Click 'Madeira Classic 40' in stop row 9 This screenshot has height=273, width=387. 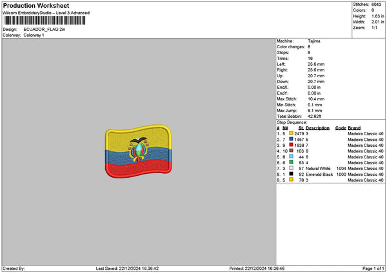tap(366, 180)
